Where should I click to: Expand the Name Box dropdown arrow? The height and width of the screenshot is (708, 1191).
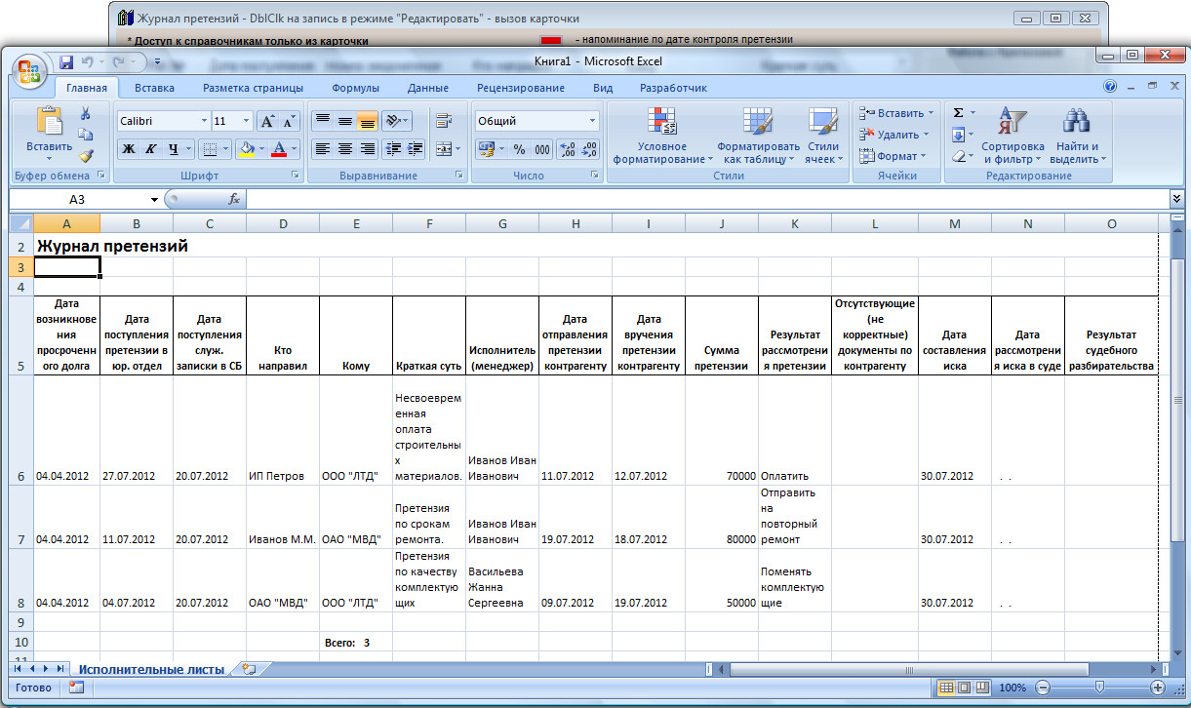[154, 199]
